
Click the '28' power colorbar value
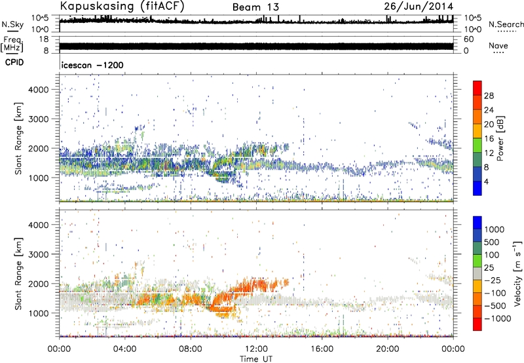(489, 96)
